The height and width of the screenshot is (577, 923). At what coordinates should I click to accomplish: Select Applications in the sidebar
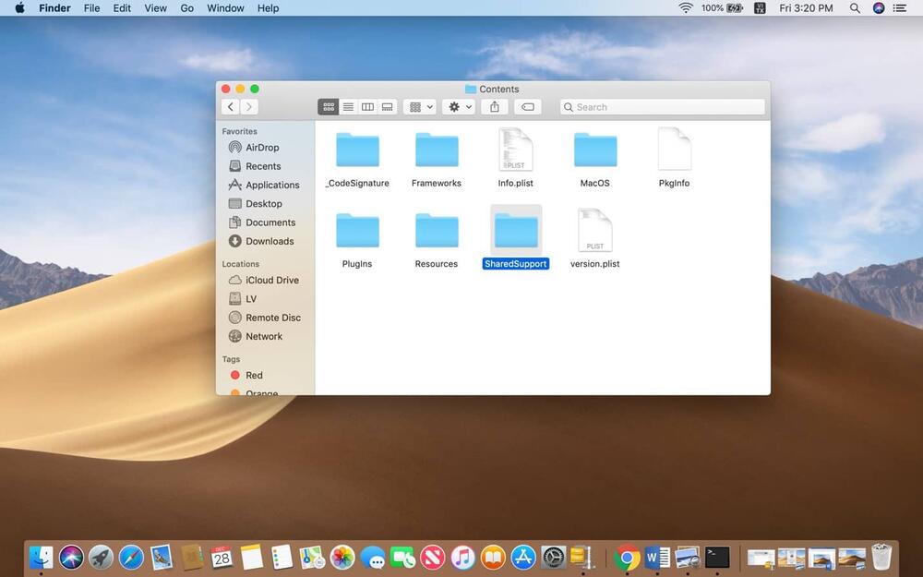pos(272,185)
